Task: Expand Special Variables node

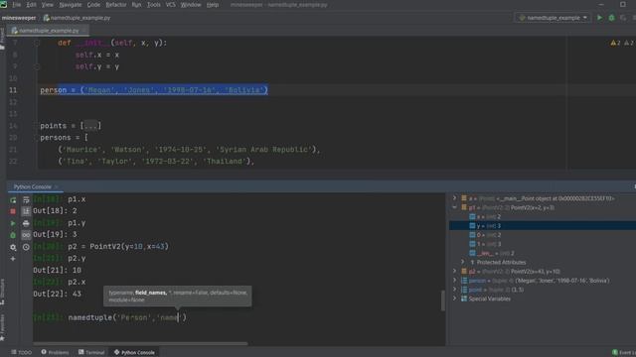Action: click(455, 298)
